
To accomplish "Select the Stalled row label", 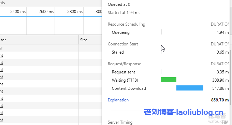I will click(x=118, y=52).
